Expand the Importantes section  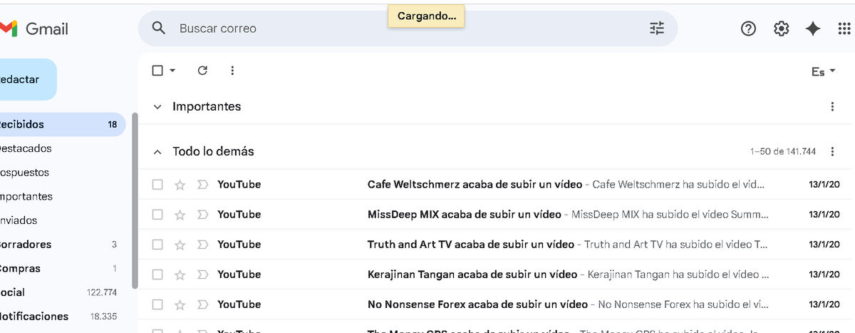pyautogui.click(x=157, y=107)
